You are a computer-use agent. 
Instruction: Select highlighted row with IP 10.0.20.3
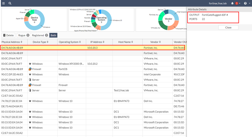93,48
